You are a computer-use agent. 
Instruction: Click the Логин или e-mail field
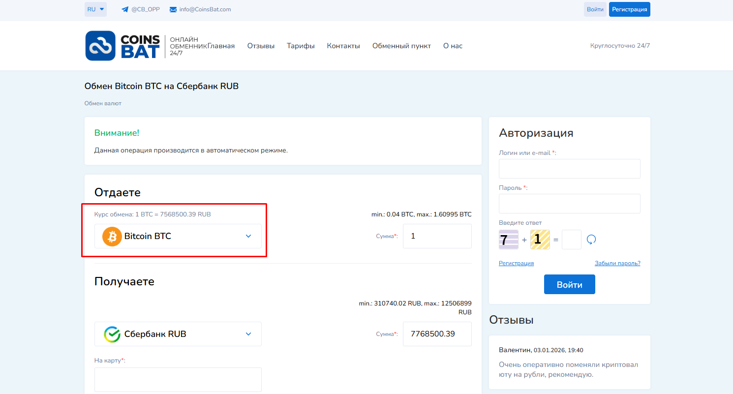click(569, 169)
